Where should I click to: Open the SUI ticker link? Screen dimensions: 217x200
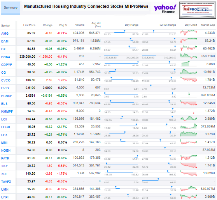4,174
